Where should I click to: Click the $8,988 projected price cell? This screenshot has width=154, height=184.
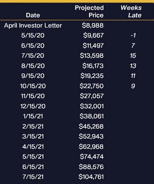tap(92, 26)
